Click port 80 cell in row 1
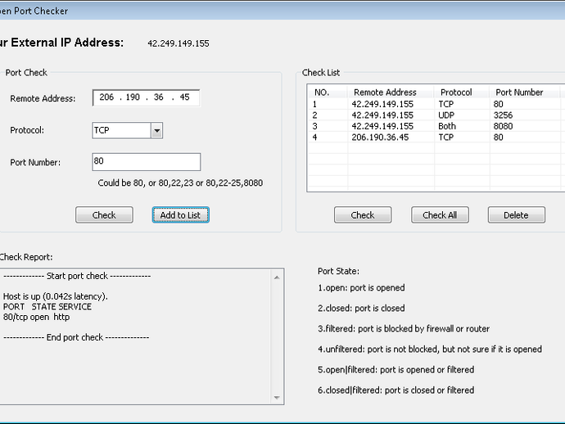Image resolution: width=565 pixels, height=424 pixels. (498, 104)
